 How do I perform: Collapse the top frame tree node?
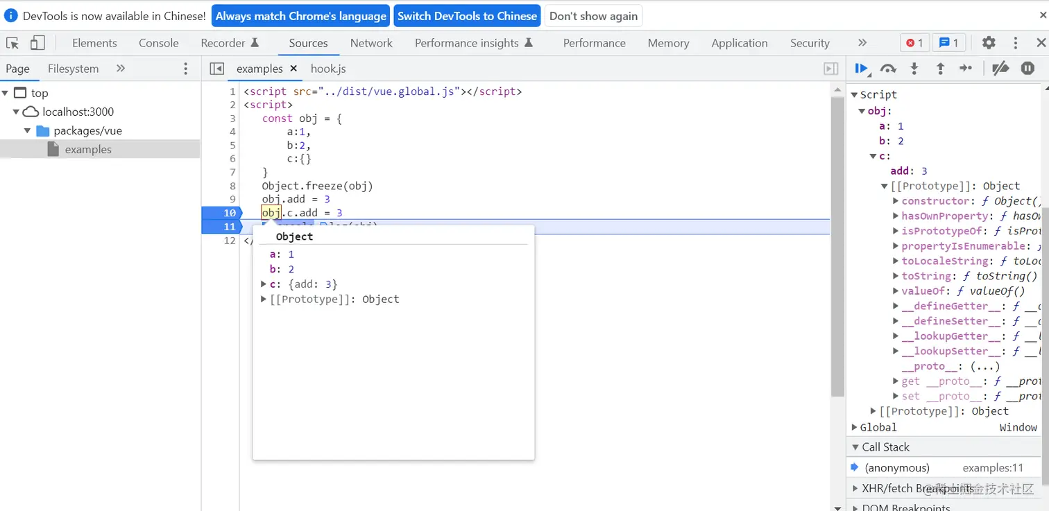[x=6, y=93]
